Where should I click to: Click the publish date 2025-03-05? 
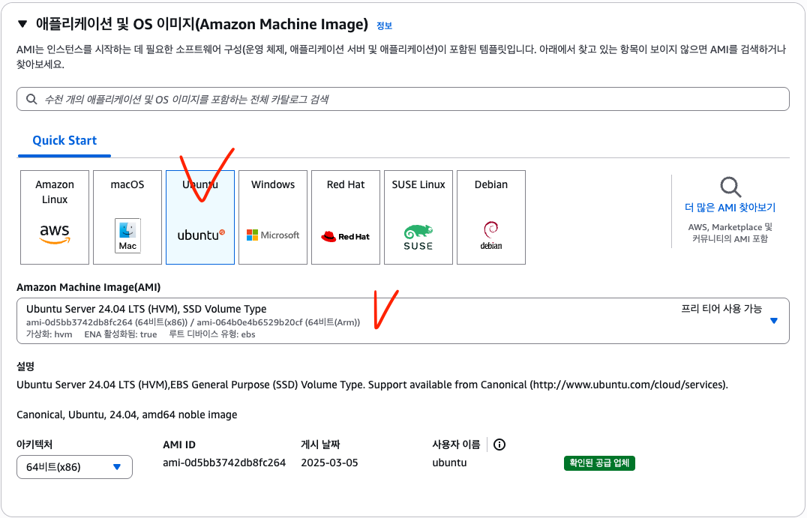(329, 463)
